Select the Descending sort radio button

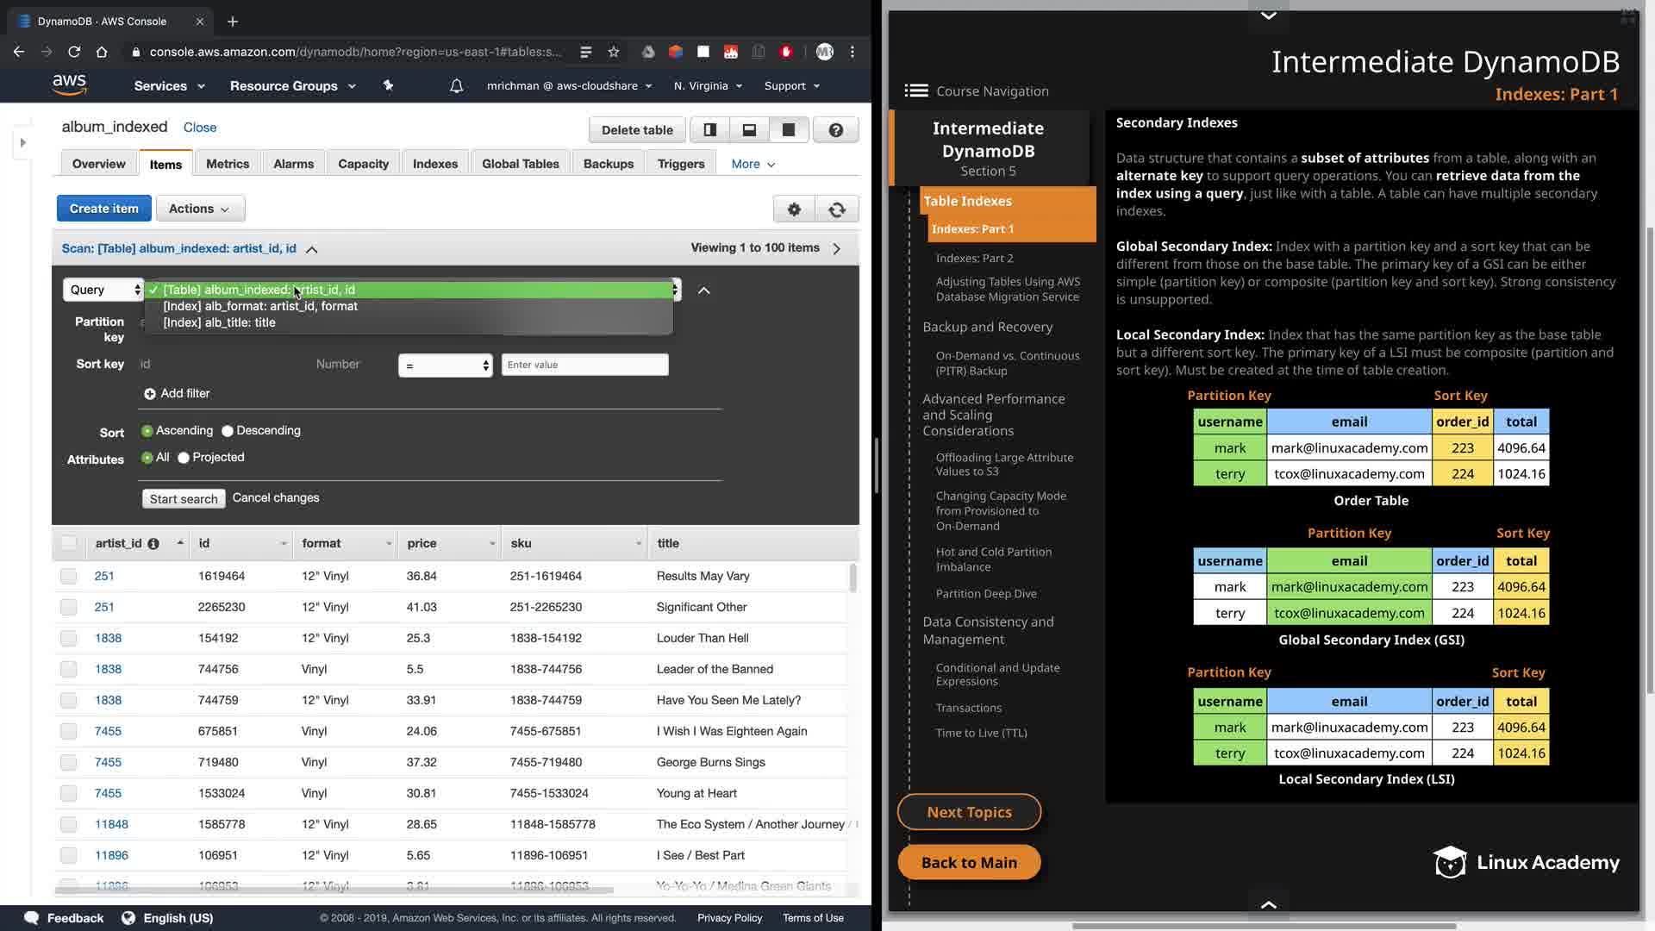pos(228,431)
